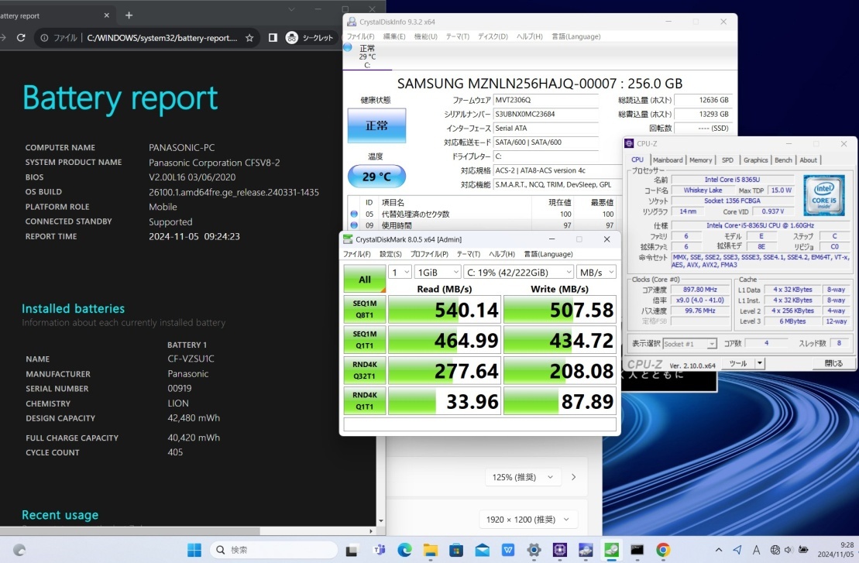
Task: Open Task View on the taskbar
Action: [x=352, y=550]
